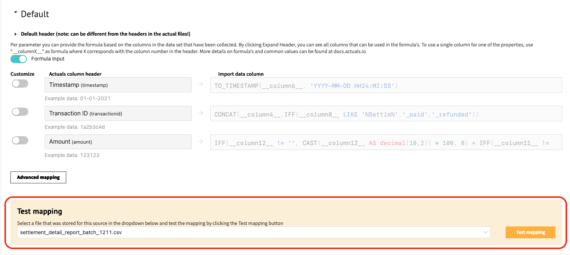Click the arrow icon beside Amount field
Image resolution: width=570 pixels, height=255 pixels.
click(201, 141)
